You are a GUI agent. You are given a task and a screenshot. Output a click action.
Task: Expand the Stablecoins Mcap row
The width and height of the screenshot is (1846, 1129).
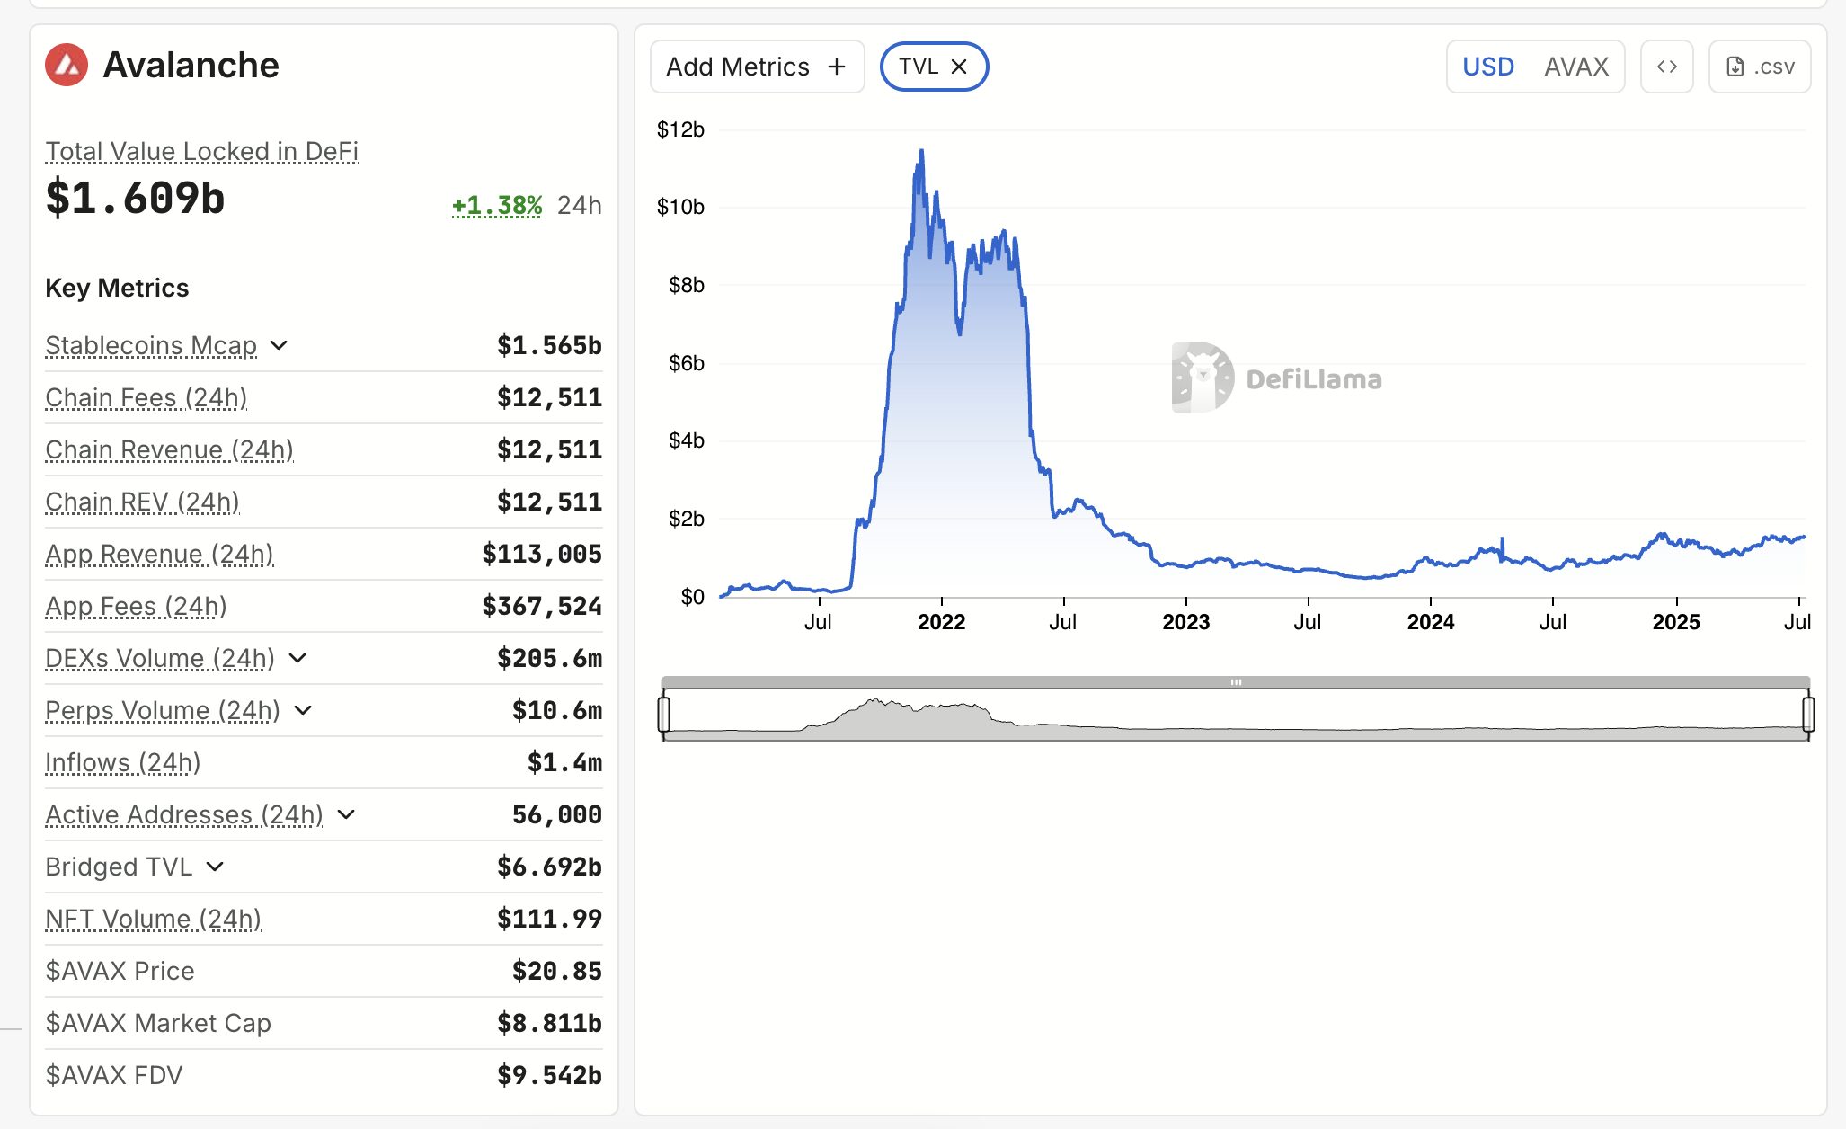(279, 345)
